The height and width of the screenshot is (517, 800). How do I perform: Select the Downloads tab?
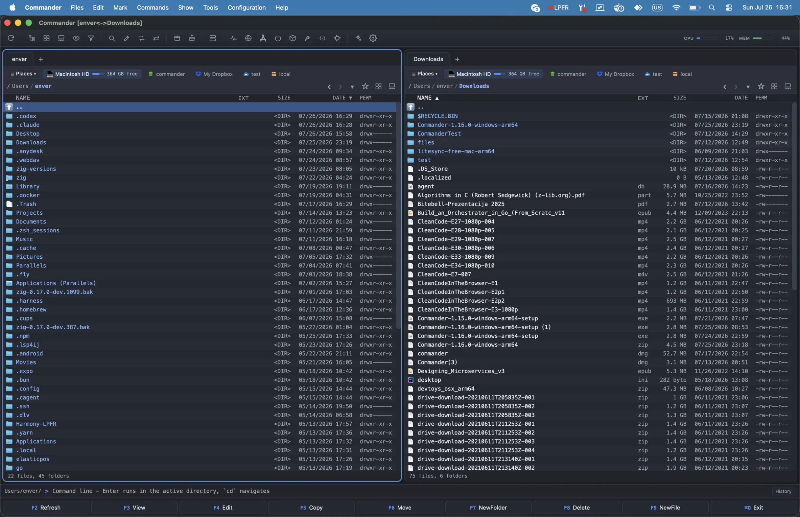click(428, 59)
